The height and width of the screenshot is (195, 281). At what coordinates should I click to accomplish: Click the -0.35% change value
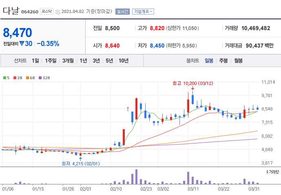pos(48,43)
